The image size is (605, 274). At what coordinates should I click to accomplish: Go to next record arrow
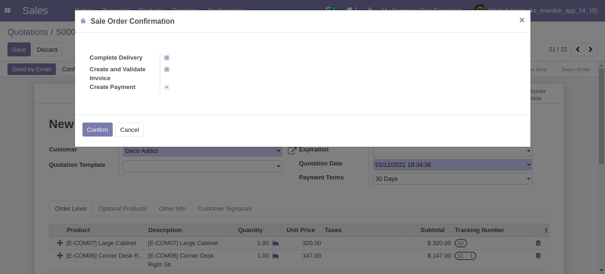[x=591, y=49]
